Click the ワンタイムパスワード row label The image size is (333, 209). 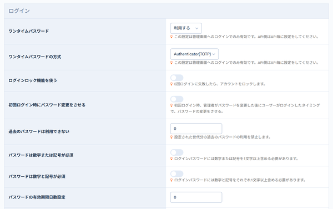(x=29, y=31)
